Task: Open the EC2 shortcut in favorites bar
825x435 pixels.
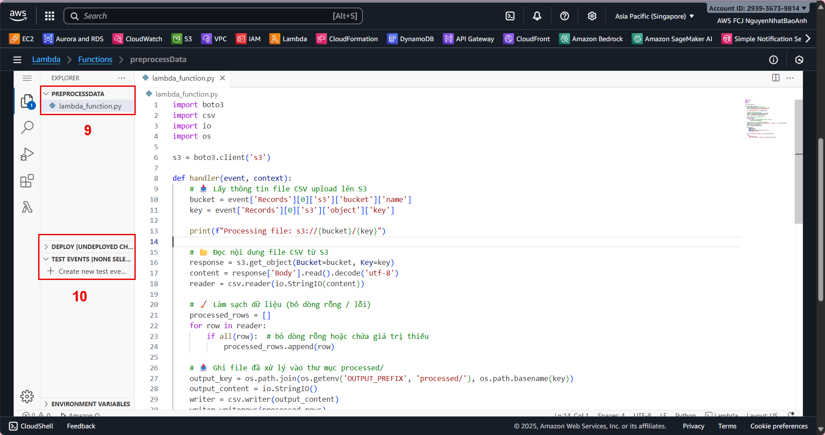Action: click(22, 39)
